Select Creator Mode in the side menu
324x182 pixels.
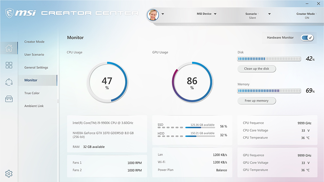[x=34, y=42]
